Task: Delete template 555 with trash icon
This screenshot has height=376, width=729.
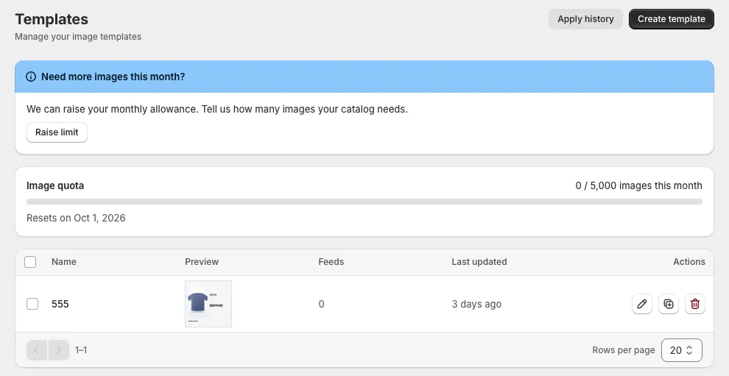Action: tap(694, 304)
